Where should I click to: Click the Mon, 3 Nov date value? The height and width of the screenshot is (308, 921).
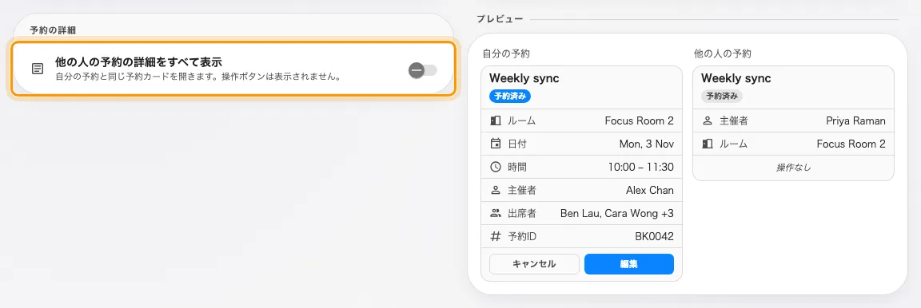coord(646,144)
